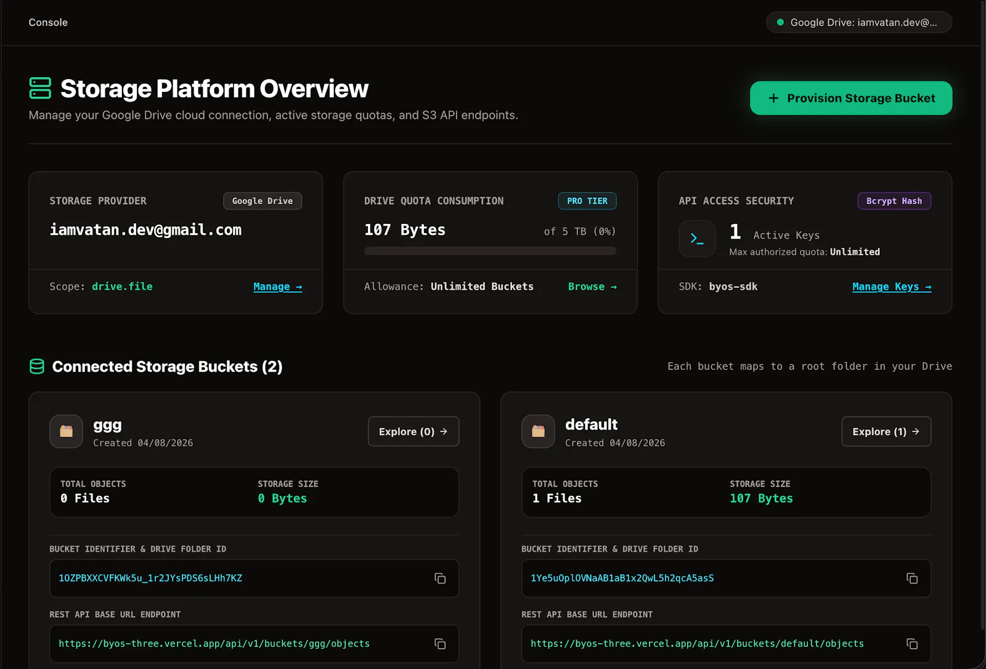Click the Storage Platform Overview title
This screenshot has width=986, height=669.
tap(214, 89)
